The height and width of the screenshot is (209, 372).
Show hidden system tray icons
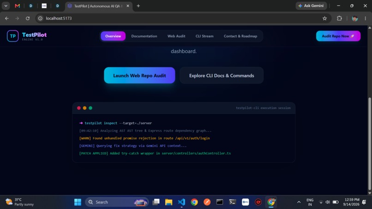tap(299, 202)
